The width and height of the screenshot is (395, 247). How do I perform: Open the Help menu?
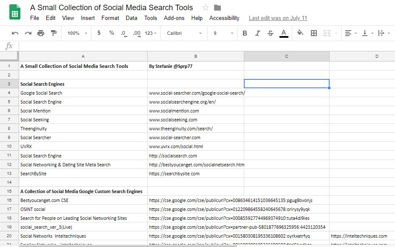(197, 18)
